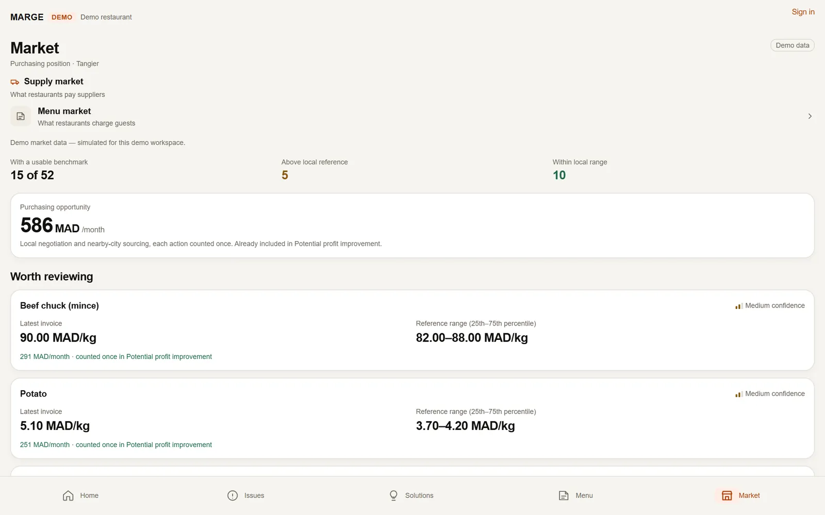Click the MARGE logo
The image size is (825, 515).
click(x=27, y=17)
